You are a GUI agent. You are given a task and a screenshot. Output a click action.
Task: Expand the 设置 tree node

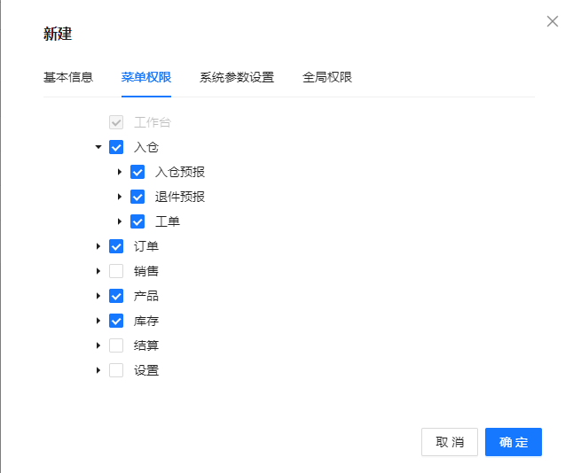pyautogui.click(x=98, y=370)
